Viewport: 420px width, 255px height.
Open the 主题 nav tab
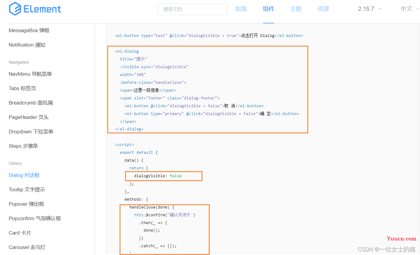click(296, 9)
